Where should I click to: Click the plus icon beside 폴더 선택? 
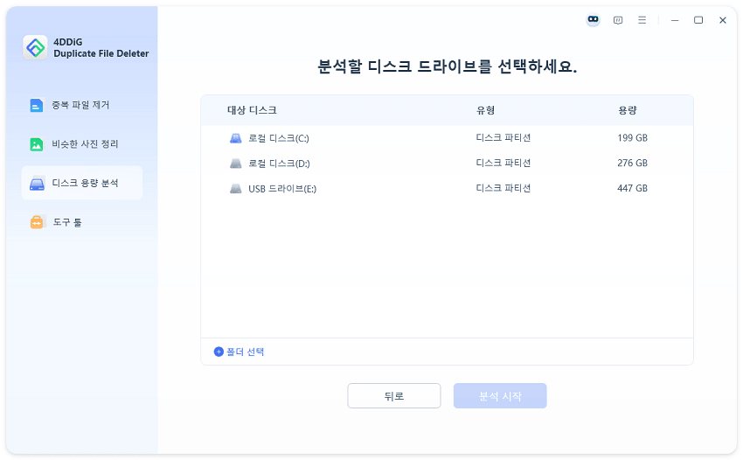coord(219,352)
